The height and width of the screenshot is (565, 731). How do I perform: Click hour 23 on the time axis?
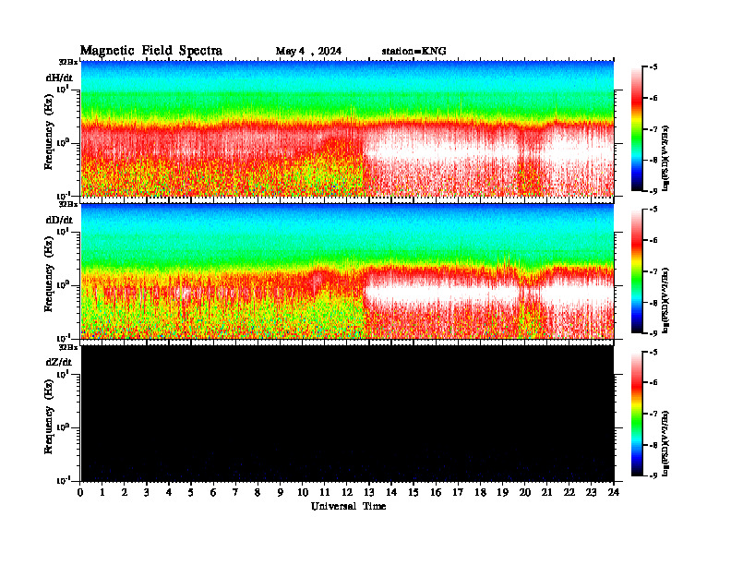tap(591, 493)
